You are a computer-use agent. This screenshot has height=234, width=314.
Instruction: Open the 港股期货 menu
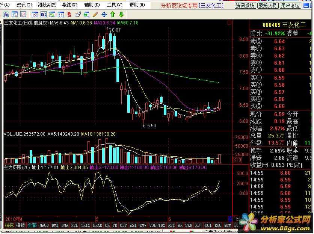[x=47, y=5]
